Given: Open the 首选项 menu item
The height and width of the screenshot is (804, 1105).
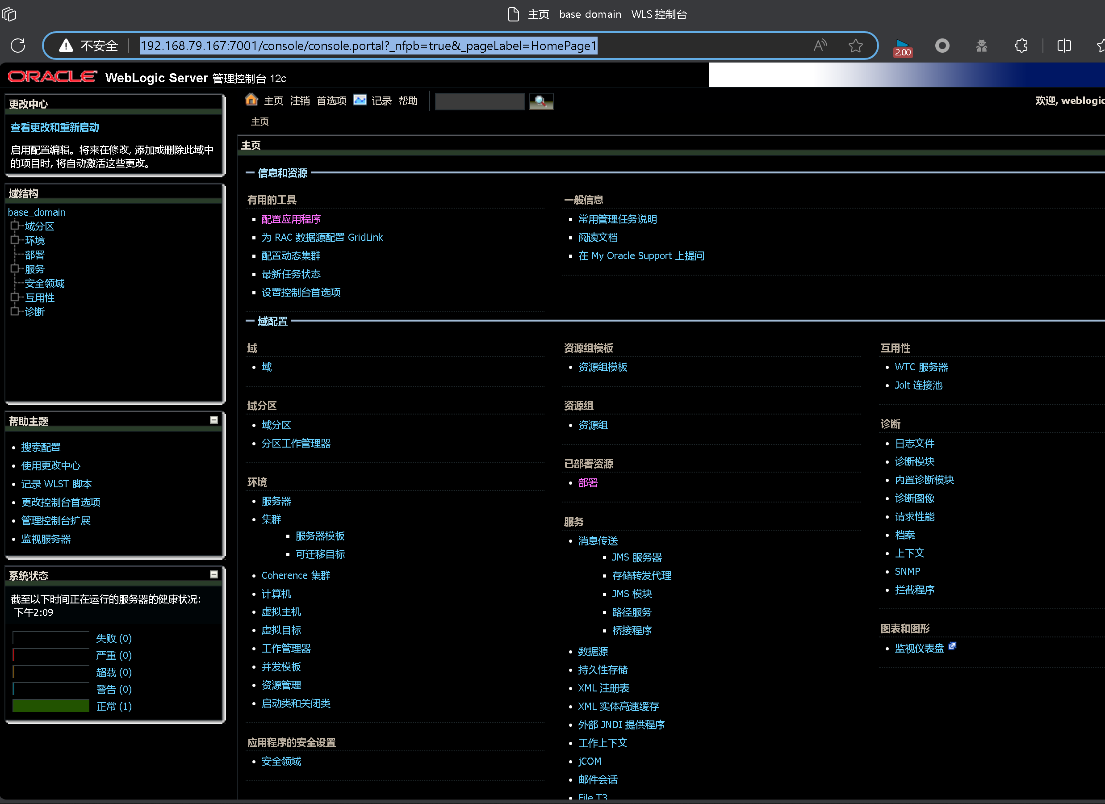Looking at the screenshot, I should [331, 101].
